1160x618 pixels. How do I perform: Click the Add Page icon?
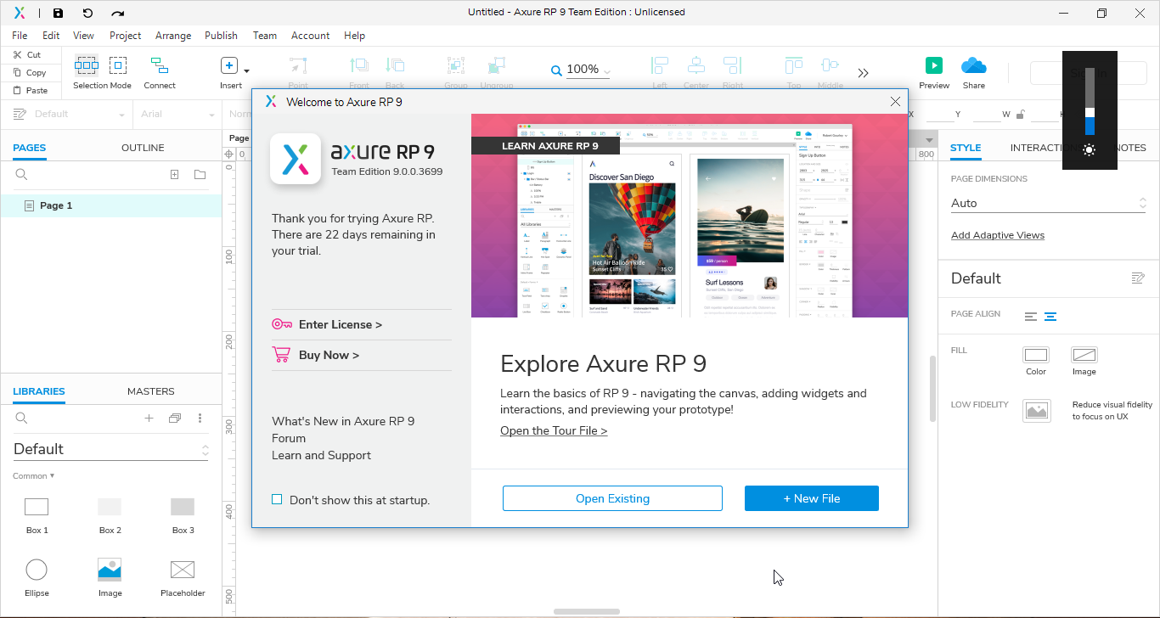pos(174,175)
